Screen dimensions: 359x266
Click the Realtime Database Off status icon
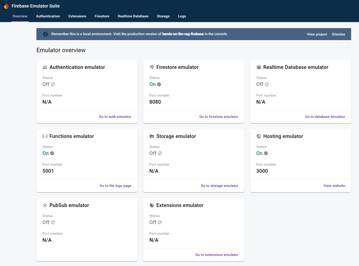267,84
